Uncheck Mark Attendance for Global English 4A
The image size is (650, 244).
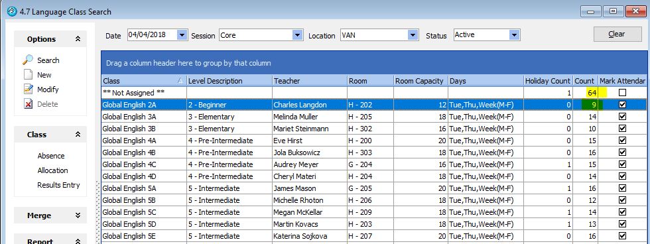tap(622, 141)
